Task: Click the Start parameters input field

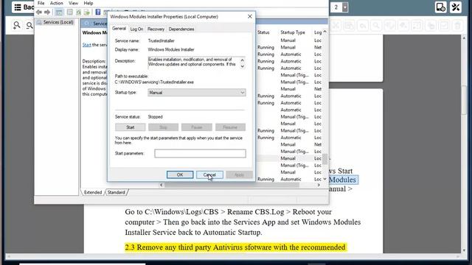Action: [200, 154]
